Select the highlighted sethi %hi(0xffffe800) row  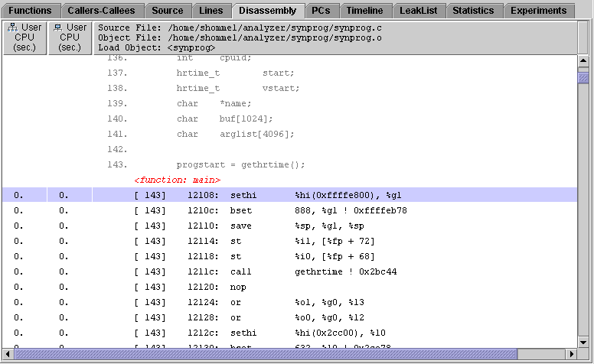[290, 195]
